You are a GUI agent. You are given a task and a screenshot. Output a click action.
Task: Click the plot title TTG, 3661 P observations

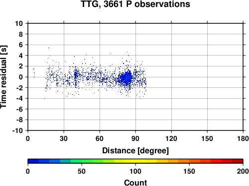[x=135, y=4]
